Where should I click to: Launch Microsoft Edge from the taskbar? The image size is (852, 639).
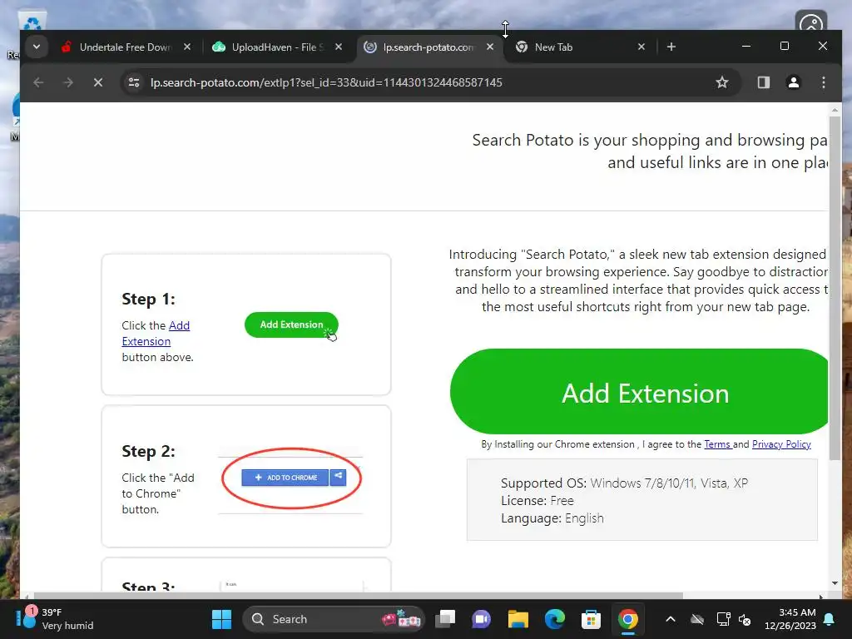[554, 619]
